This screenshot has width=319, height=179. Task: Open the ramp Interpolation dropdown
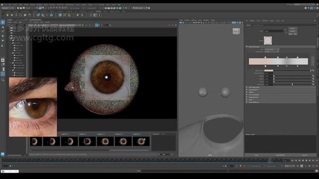272,52
